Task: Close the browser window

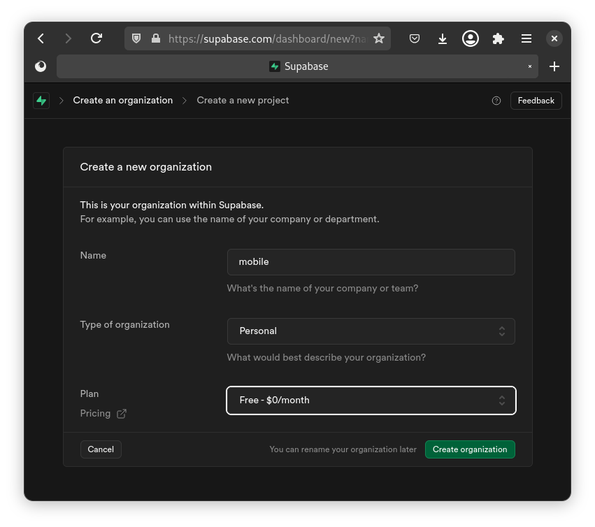Action: pos(554,38)
